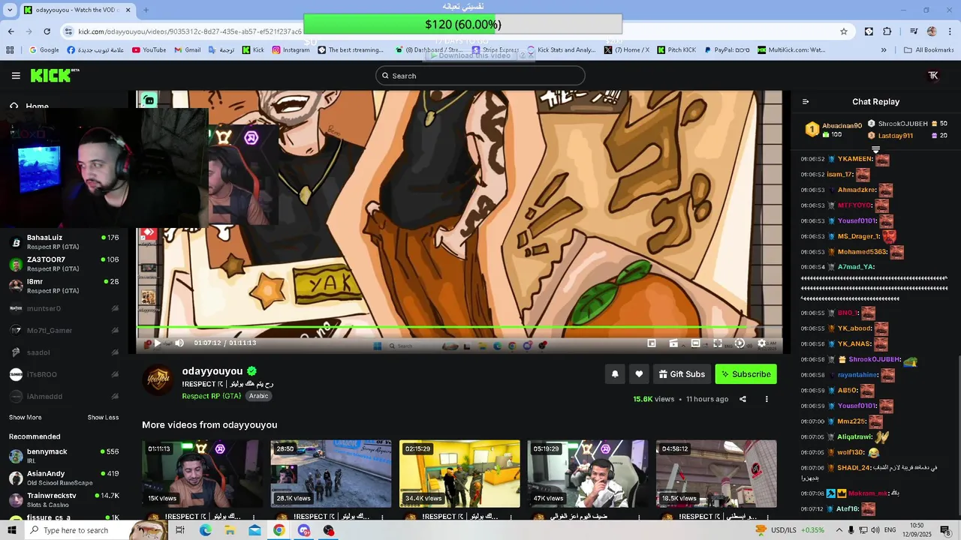Open the Kick hamburger menu
This screenshot has height=540, width=961.
(16, 76)
